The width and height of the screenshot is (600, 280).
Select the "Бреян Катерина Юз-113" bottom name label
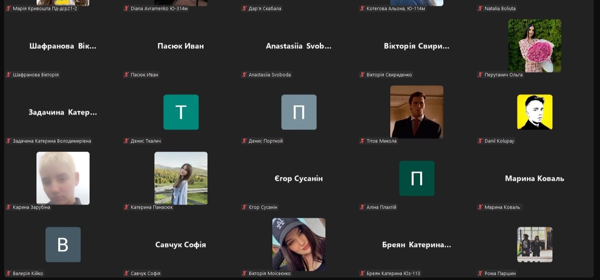click(x=393, y=273)
